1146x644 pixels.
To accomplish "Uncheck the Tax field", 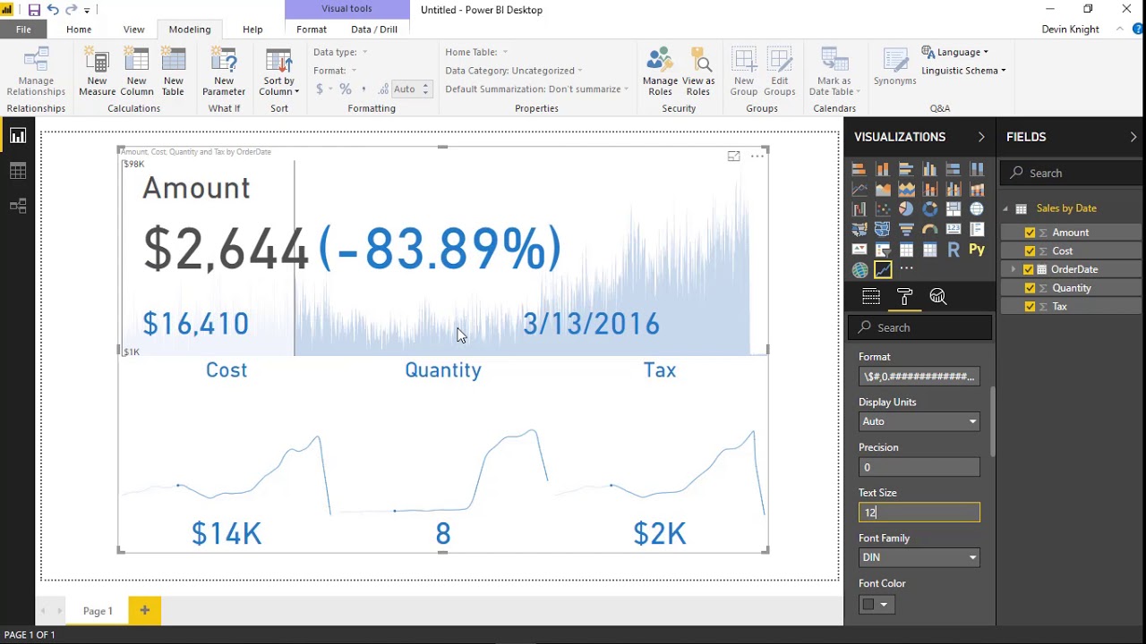I will 1030,307.
